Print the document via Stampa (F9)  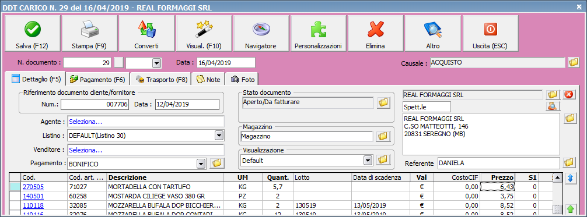89,34
